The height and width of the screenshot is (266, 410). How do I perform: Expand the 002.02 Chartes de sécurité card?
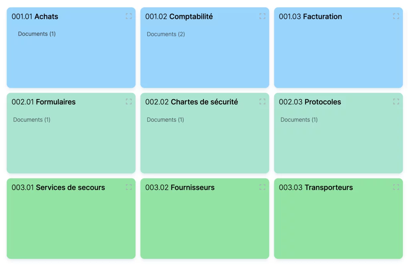point(263,101)
